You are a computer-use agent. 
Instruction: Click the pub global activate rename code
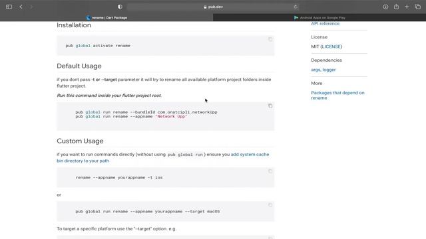98,46
